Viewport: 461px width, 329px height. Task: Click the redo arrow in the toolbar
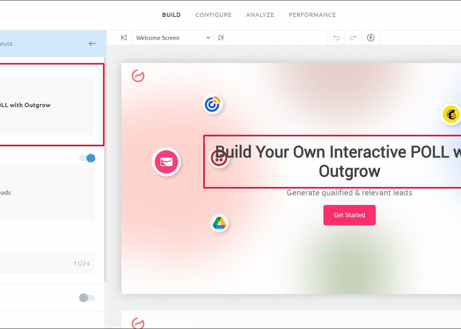(353, 38)
